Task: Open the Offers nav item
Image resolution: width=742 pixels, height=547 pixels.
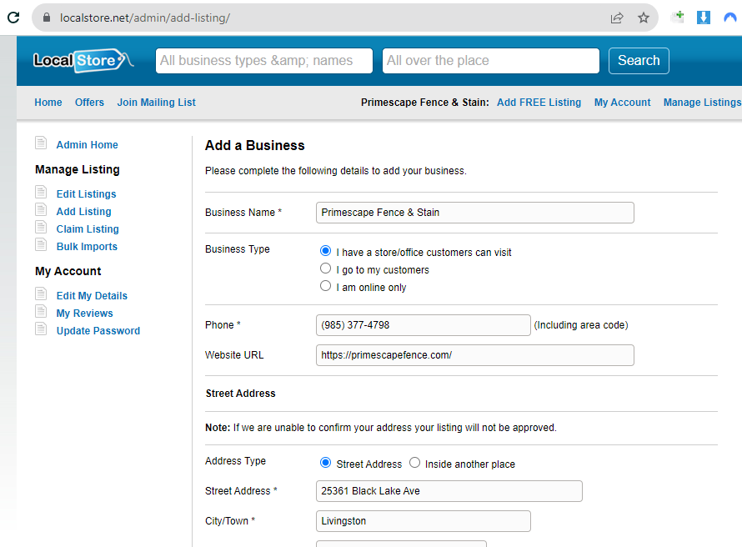Action: point(89,103)
